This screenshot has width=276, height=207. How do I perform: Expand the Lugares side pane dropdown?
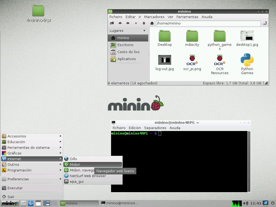tap(144, 31)
